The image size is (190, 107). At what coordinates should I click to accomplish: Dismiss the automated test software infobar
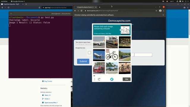tap(163, 15)
